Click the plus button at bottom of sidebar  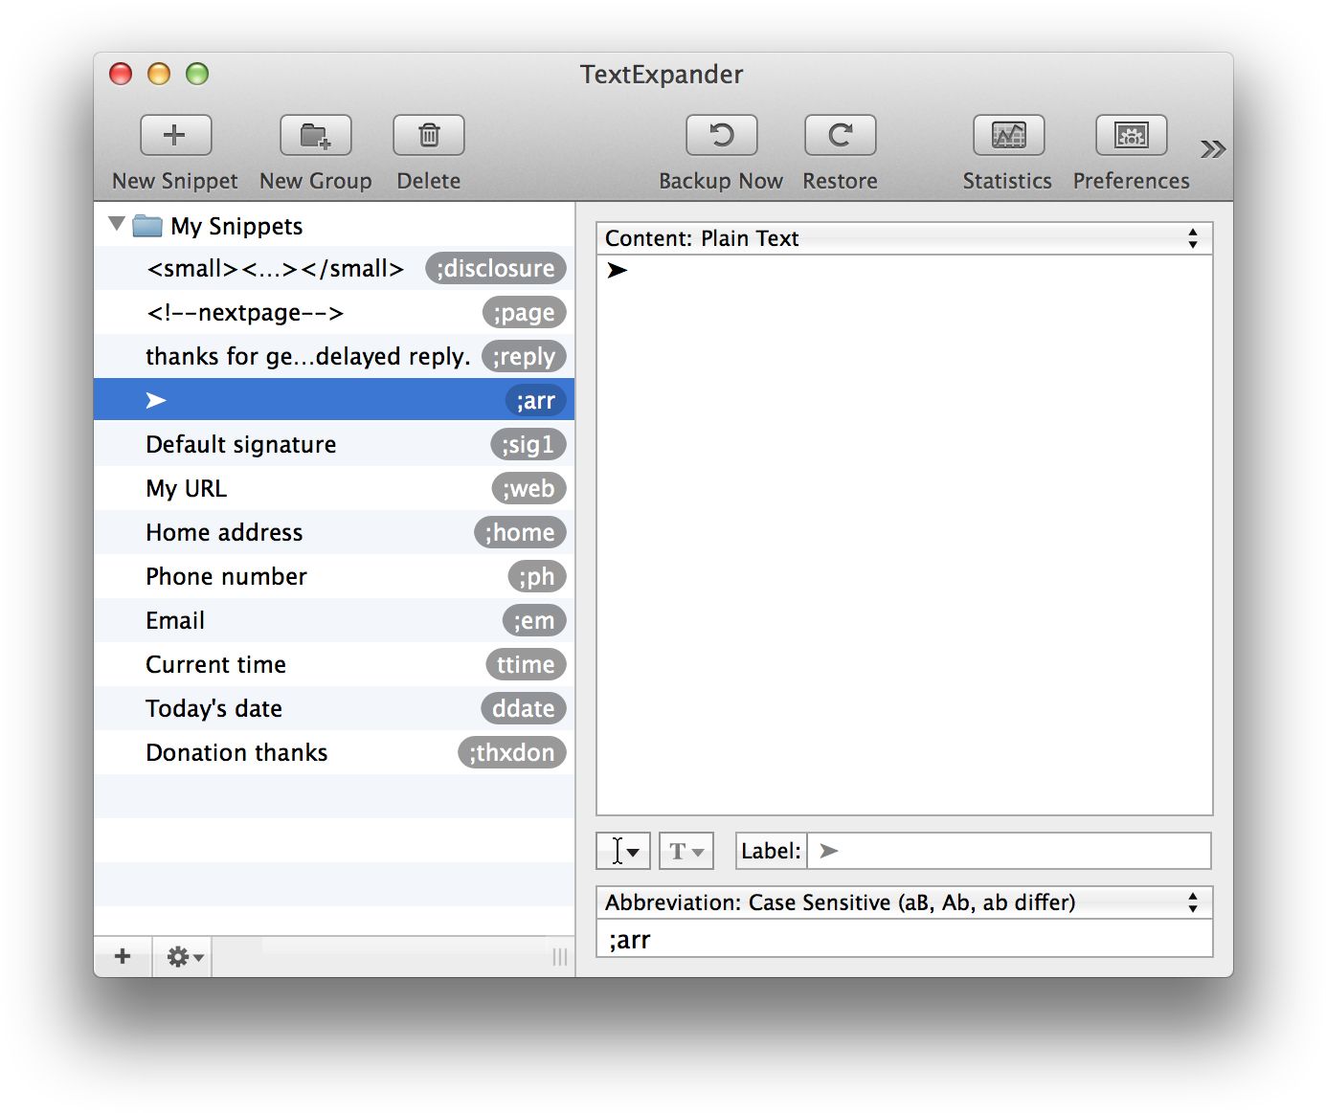(122, 956)
